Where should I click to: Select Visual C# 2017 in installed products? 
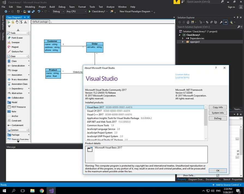tap(145, 111)
